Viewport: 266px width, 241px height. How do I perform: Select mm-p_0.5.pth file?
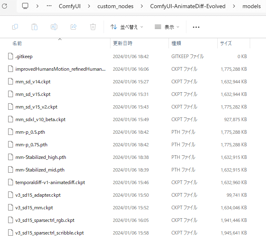(30, 132)
